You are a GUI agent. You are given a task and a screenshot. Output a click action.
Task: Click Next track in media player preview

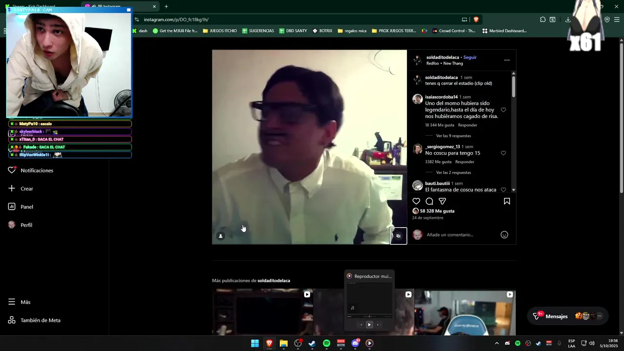point(378,325)
